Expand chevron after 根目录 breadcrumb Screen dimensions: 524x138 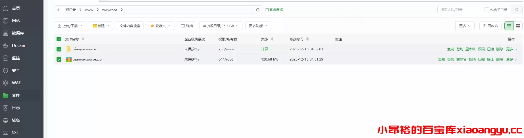(x=80, y=10)
